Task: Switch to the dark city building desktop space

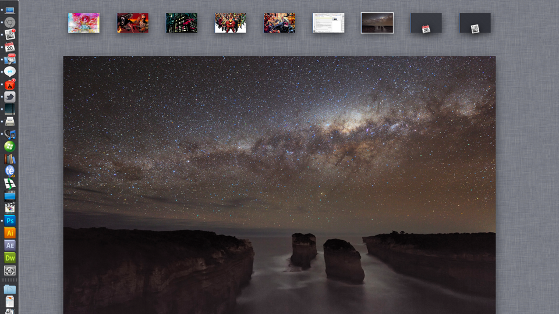Action: (x=182, y=23)
